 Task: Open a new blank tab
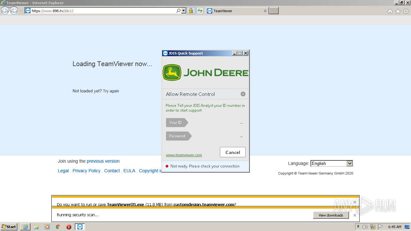274,11
